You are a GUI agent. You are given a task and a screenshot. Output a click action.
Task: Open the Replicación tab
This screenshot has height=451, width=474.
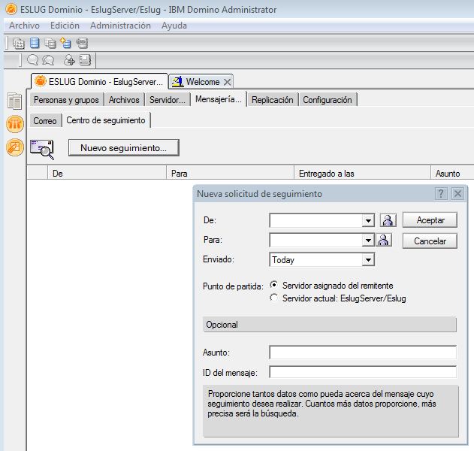pos(273,100)
